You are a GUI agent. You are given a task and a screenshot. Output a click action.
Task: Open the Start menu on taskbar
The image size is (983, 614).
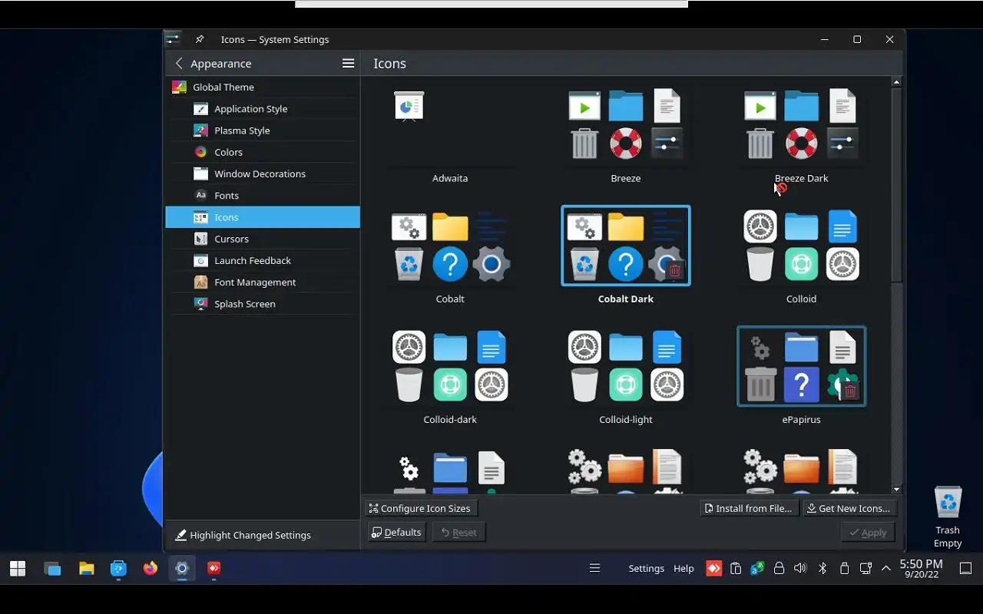click(x=18, y=569)
